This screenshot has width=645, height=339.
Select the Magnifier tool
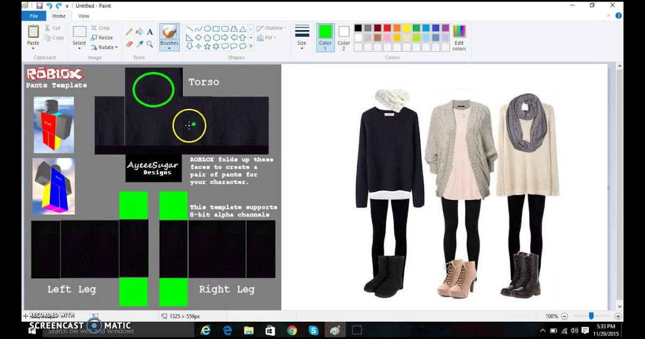[x=150, y=44]
